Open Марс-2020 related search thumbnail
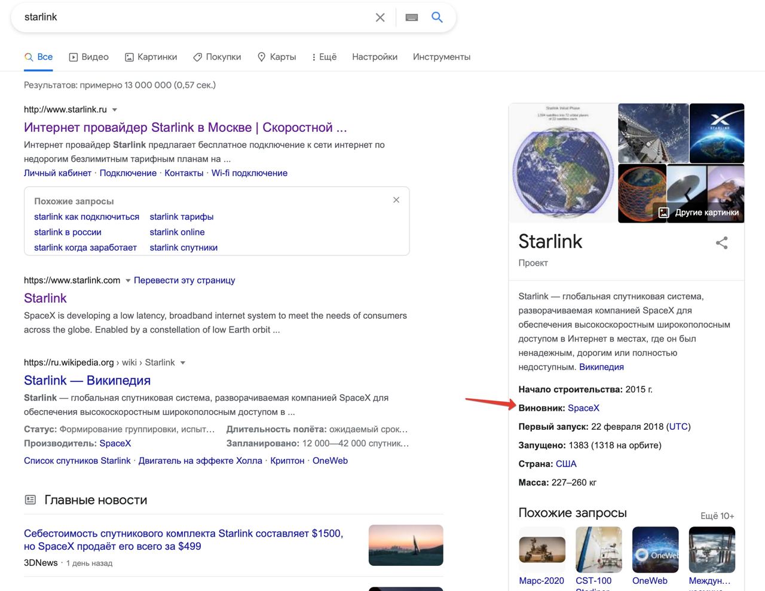Screen dimensions: 765x591 [542, 550]
